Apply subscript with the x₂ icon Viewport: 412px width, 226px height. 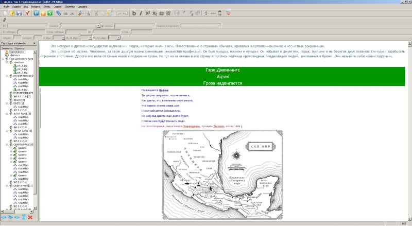click(154, 13)
